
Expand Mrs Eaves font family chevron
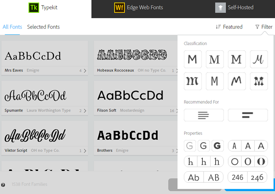[x=85, y=71]
